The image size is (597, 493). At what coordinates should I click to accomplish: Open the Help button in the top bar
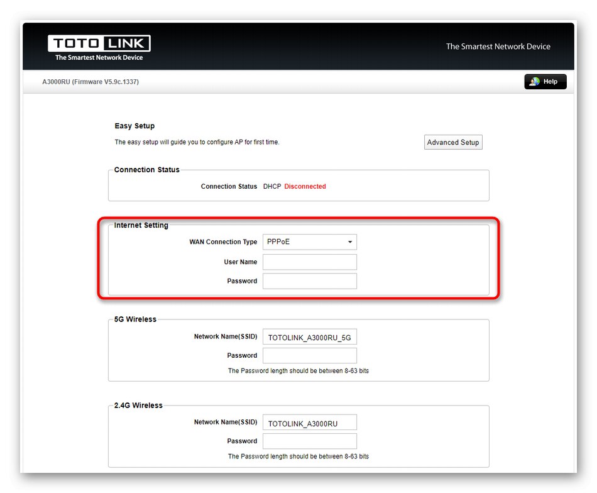click(545, 82)
